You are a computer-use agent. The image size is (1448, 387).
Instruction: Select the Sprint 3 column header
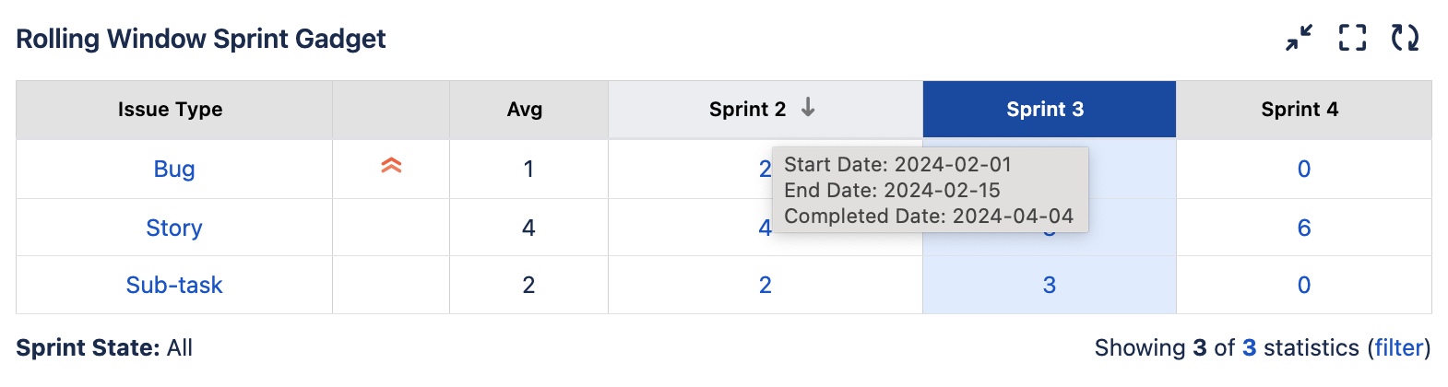click(x=1045, y=110)
